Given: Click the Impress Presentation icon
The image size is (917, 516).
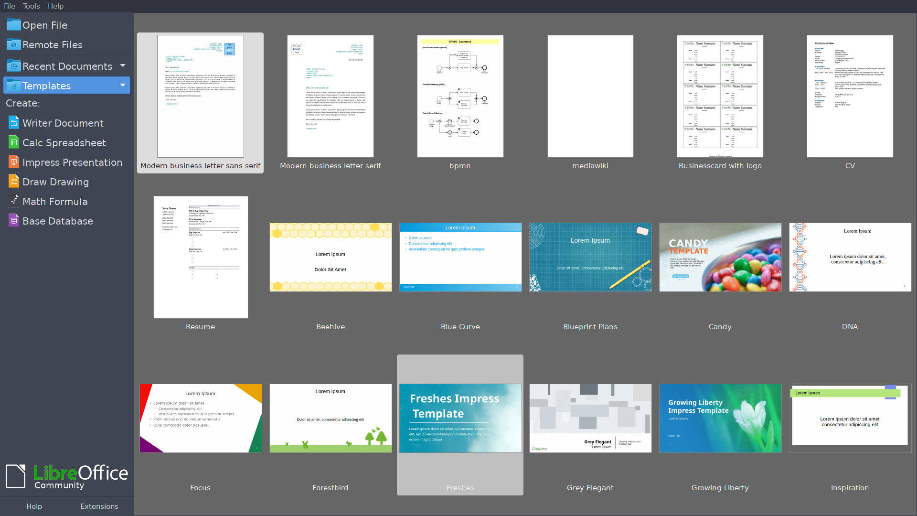Looking at the screenshot, I should tap(14, 162).
